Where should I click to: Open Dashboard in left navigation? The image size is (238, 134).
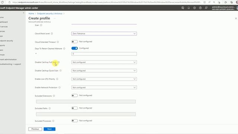pyautogui.click(x=4, y=22)
